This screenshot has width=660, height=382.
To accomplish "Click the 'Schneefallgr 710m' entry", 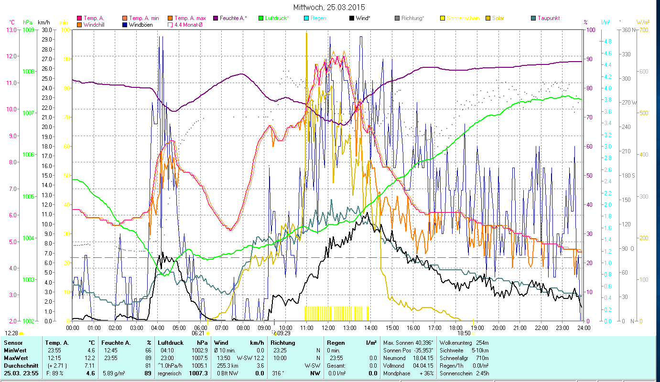I will click(464, 358).
